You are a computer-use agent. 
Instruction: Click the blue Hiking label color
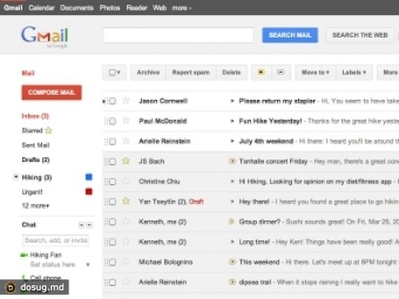tap(89, 177)
